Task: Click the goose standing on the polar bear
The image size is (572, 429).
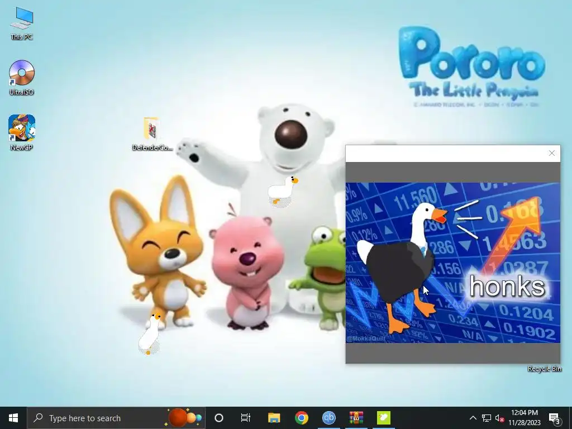Action: pyautogui.click(x=283, y=191)
